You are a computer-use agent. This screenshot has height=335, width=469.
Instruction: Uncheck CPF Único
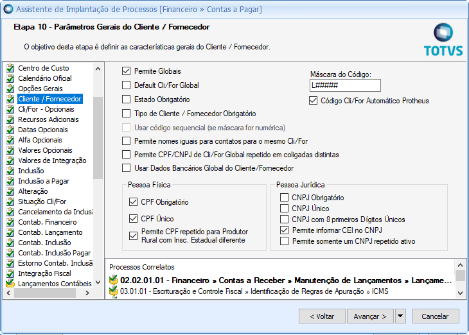click(x=133, y=219)
